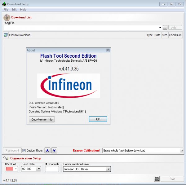Click the Download Setup title bar app icon
This screenshot has height=185, width=186.
point(4,4)
